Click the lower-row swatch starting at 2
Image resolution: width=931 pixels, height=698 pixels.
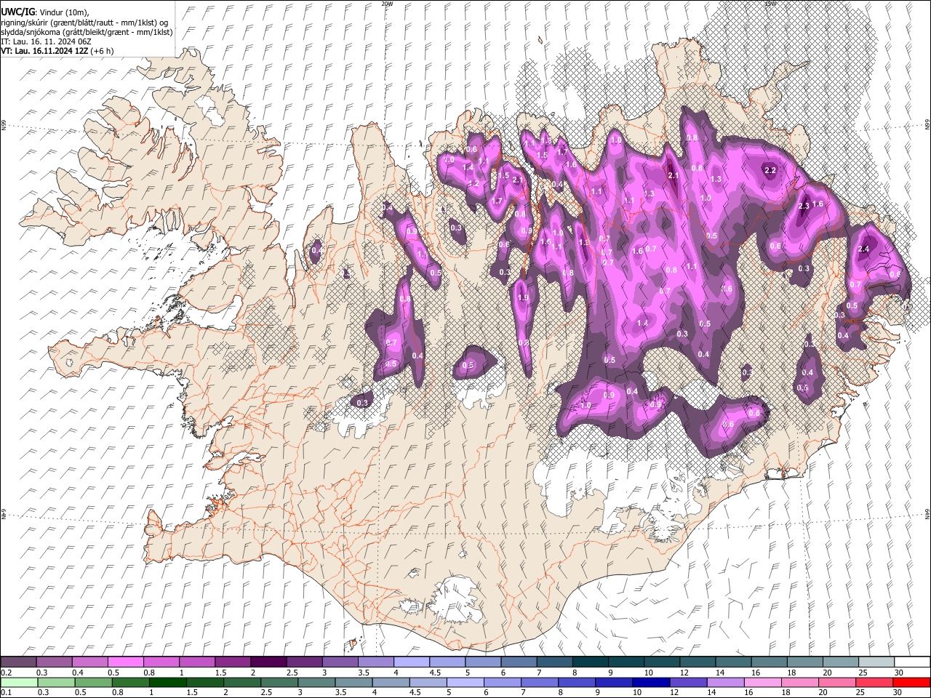coord(241,682)
